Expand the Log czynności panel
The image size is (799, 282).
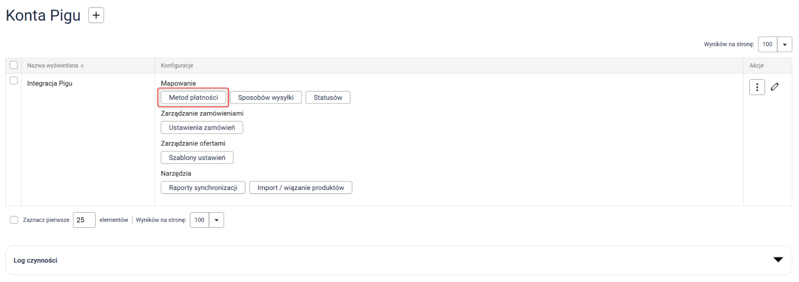pos(778,260)
